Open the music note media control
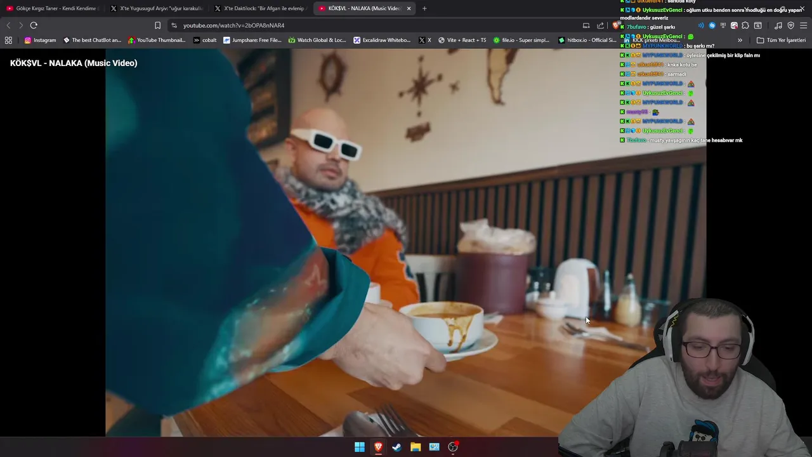This screenshot has width=812, height=457. point(778,25)
